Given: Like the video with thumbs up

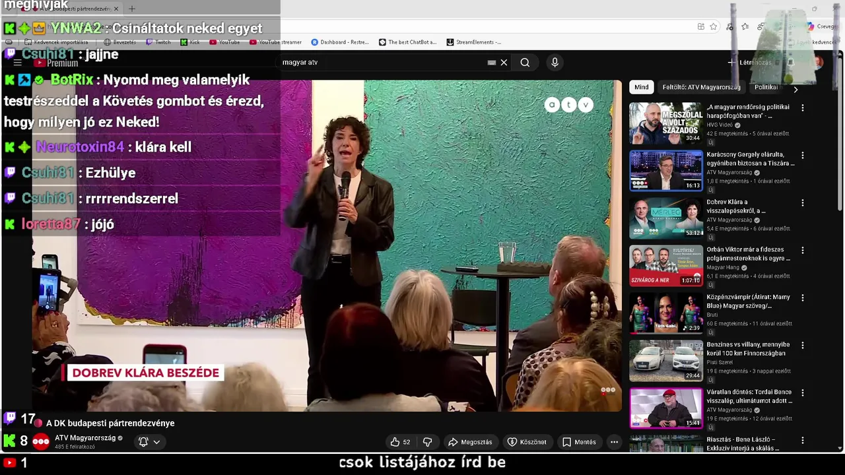Looking at the screenshot, I should 400,442.
